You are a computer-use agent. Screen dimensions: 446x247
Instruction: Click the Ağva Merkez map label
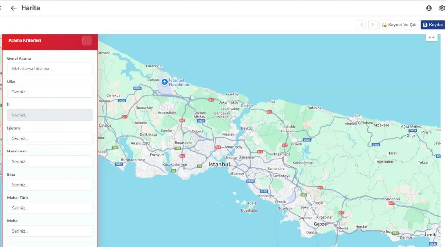[411, 126]
